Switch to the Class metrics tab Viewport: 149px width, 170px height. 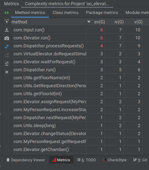pyautogui.click(x=66, y=12)
